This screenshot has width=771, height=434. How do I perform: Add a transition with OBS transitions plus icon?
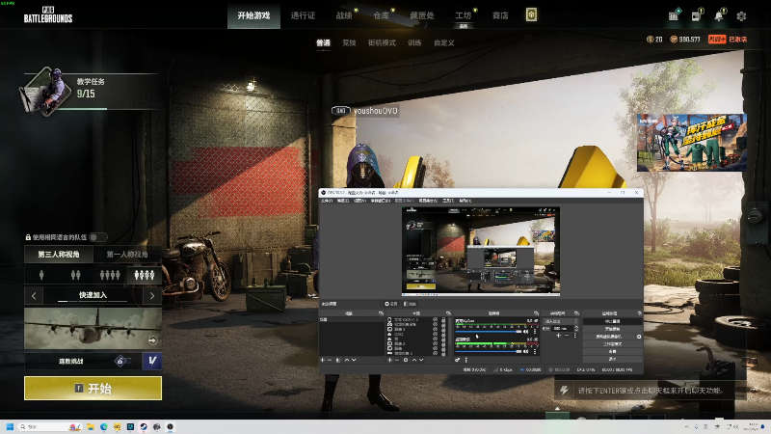[x=558, y=335]
